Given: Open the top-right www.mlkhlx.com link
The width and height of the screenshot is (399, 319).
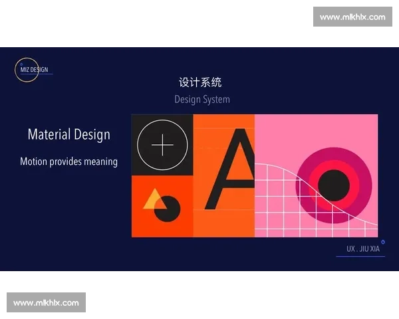Looking at the screenshot, I should click(352, 17).
